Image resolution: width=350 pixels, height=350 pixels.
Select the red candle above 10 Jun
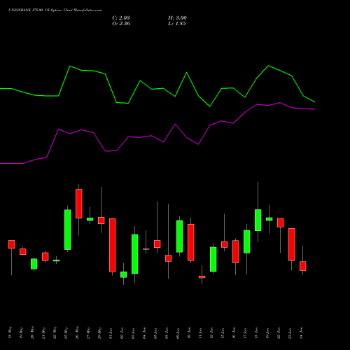[191, 242]
